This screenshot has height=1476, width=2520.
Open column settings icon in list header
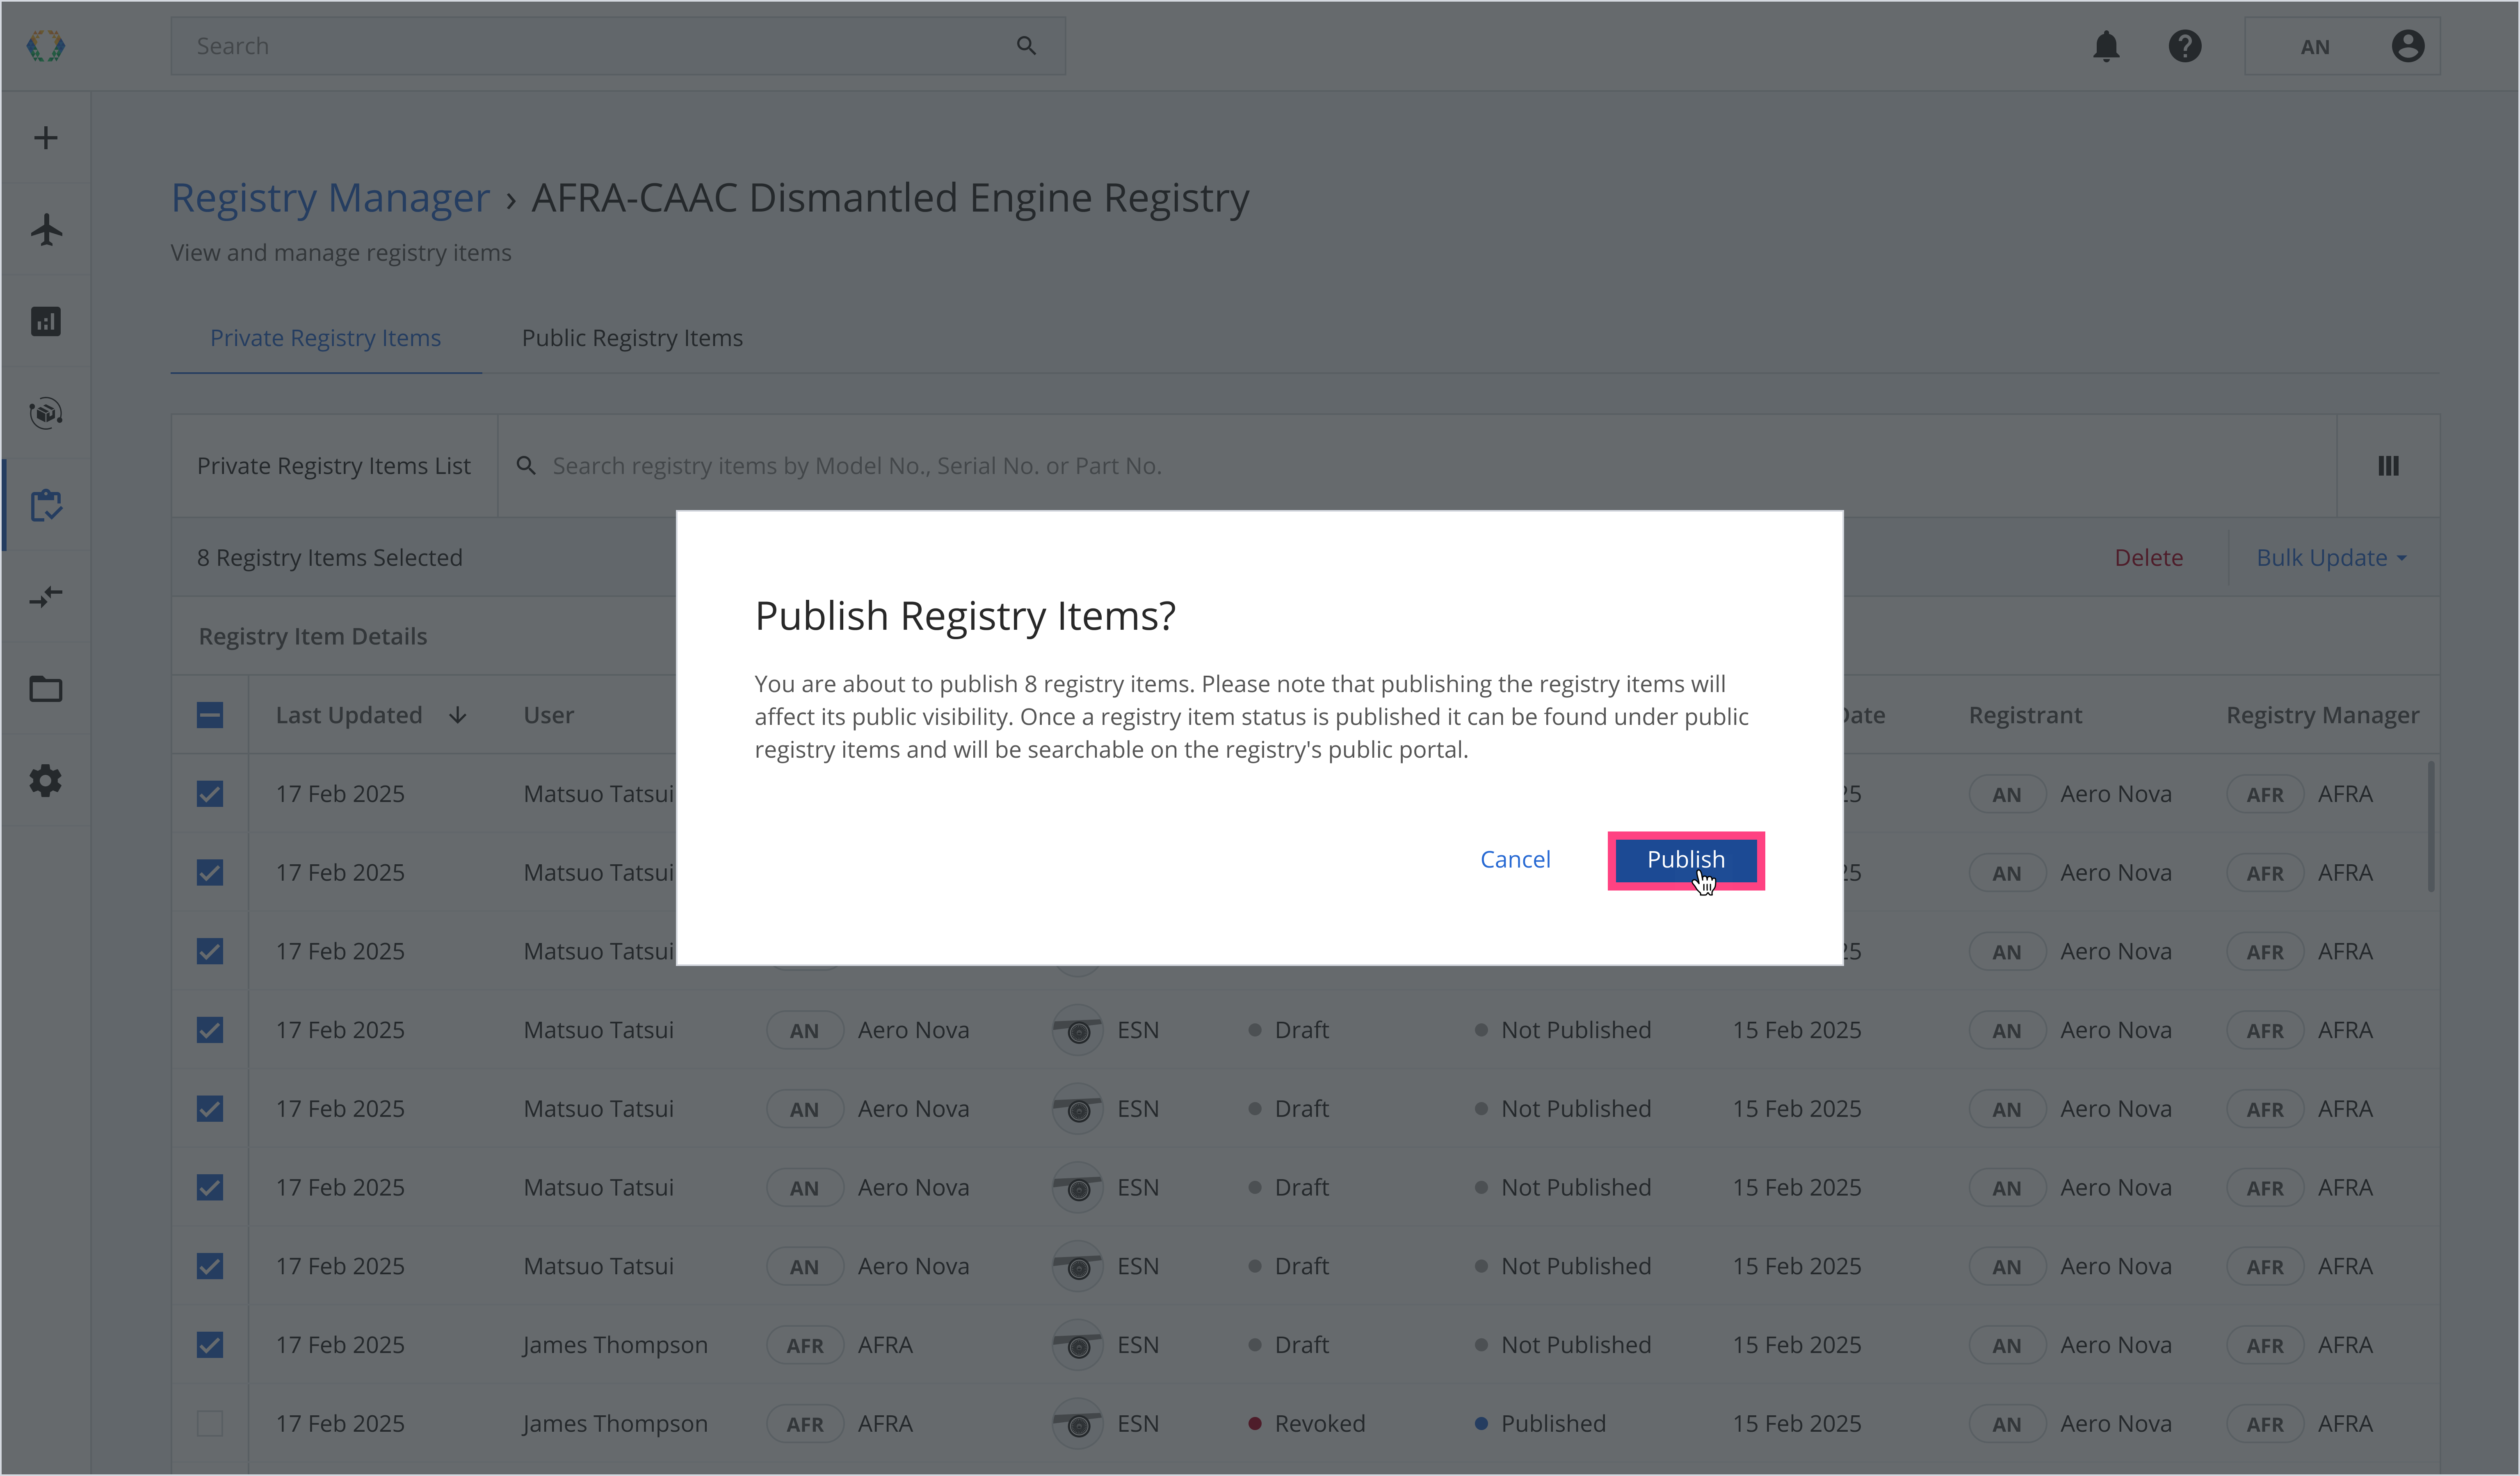pyautogui.click(x=2388, y=466)
